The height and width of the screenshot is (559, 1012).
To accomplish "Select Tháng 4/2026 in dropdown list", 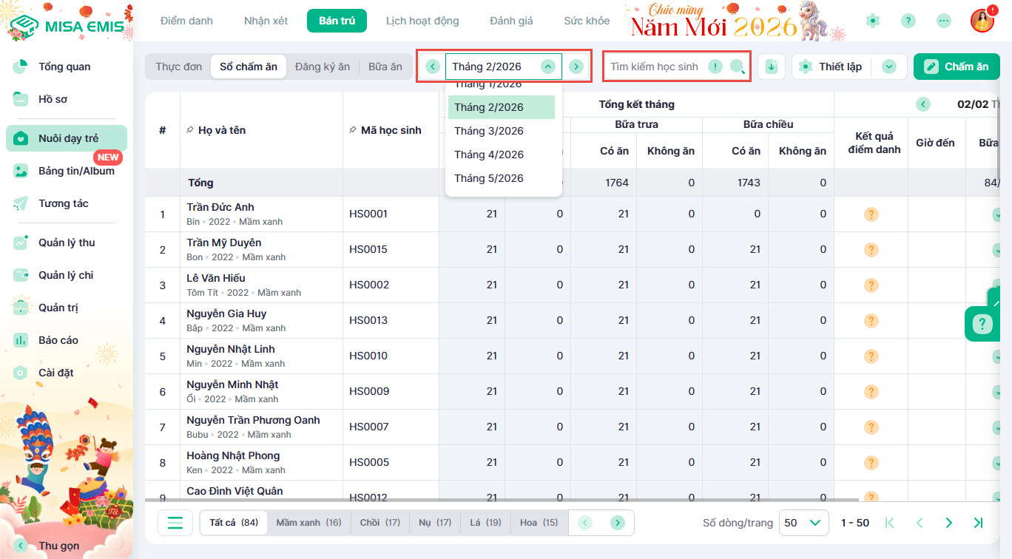I will [489, 155].
